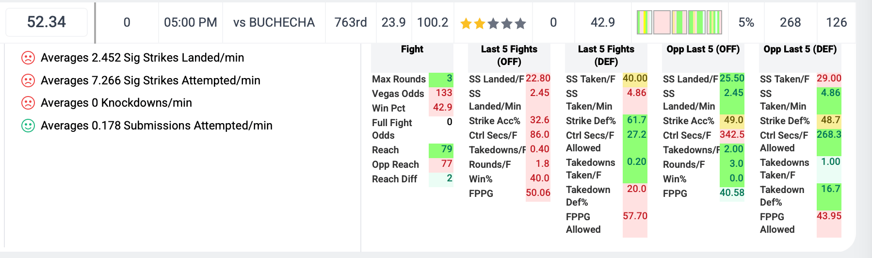872x258 pixels.
Task: Click the fifth gray rating star
Action: coord(520,23)
